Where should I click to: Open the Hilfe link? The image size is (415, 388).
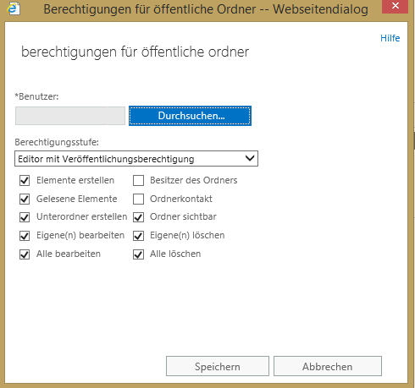pyautogui.click(x=390, y=38)
